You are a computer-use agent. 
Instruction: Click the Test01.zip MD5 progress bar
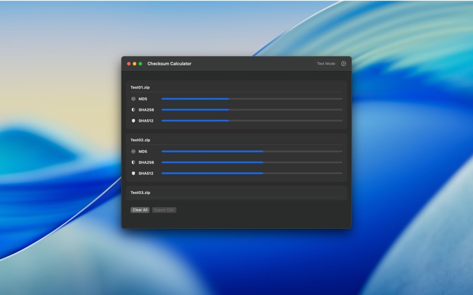(x=251, y=99)
